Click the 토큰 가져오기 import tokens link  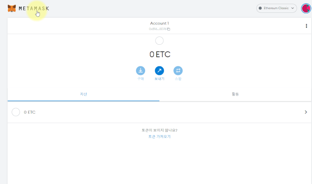point(159,137)
